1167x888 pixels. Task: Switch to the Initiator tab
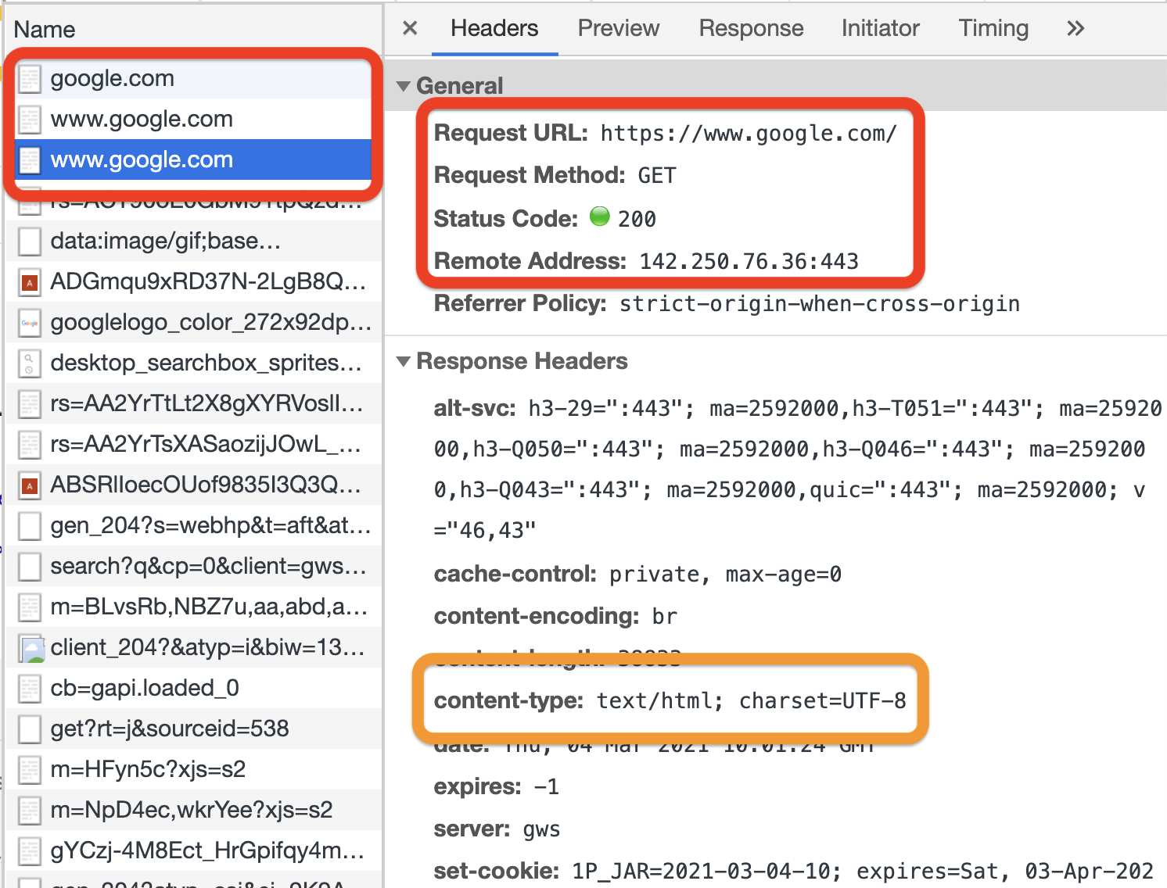[880, 28]
